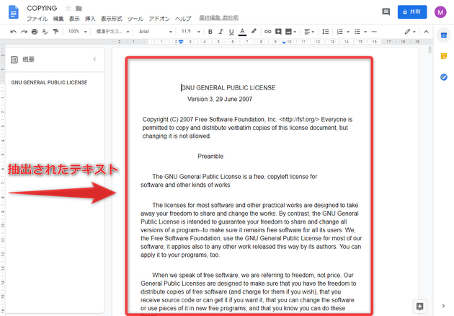Screen dimensions: 454x316
Task: Apply numbered list formatting
Action: coord(340,32)
